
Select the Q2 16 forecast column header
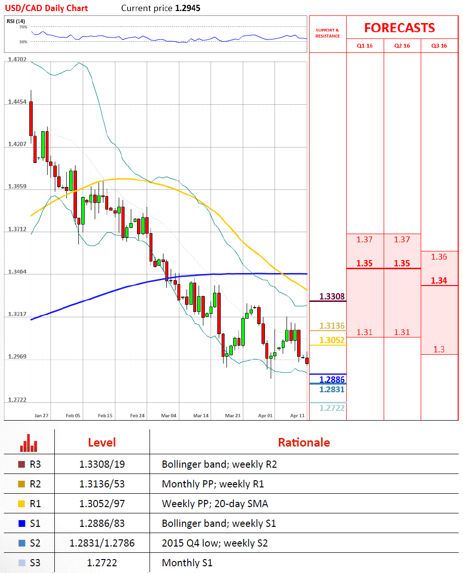coord(402,46)
